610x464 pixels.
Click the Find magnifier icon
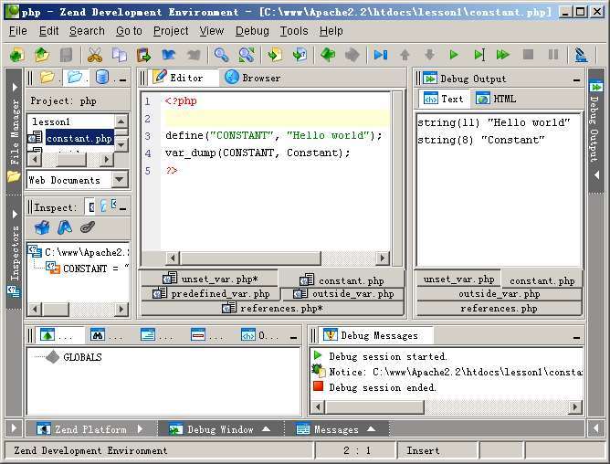221,55
